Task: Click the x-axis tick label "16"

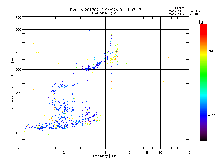Action: (x=189, y=152)
